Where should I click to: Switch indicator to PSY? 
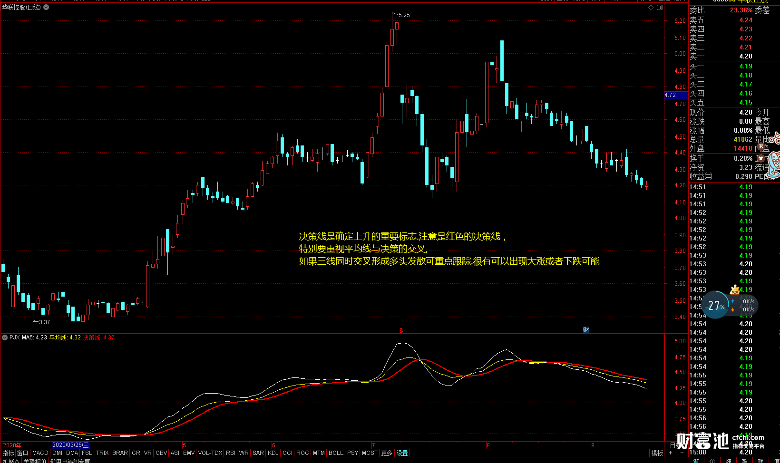tap(352, 453)
